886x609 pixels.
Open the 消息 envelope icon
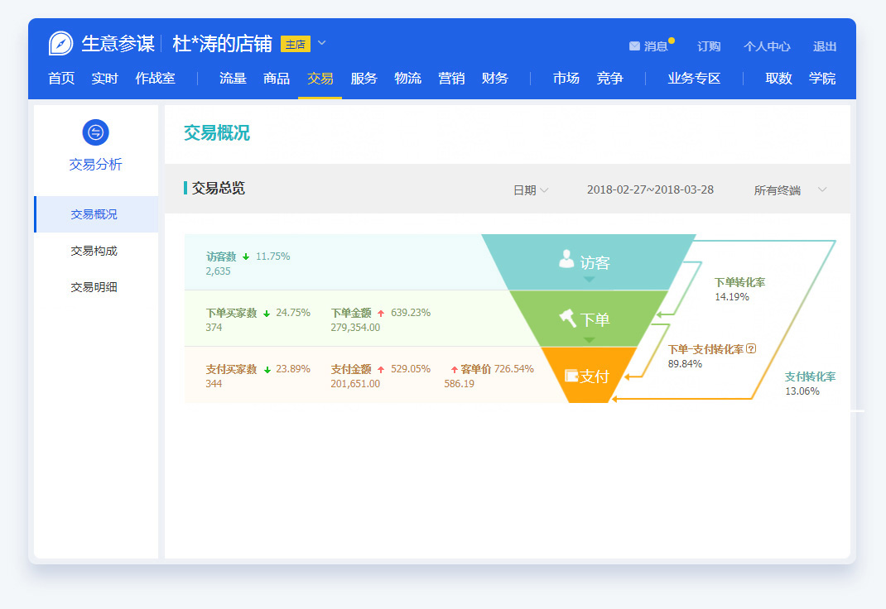(634, 46)
